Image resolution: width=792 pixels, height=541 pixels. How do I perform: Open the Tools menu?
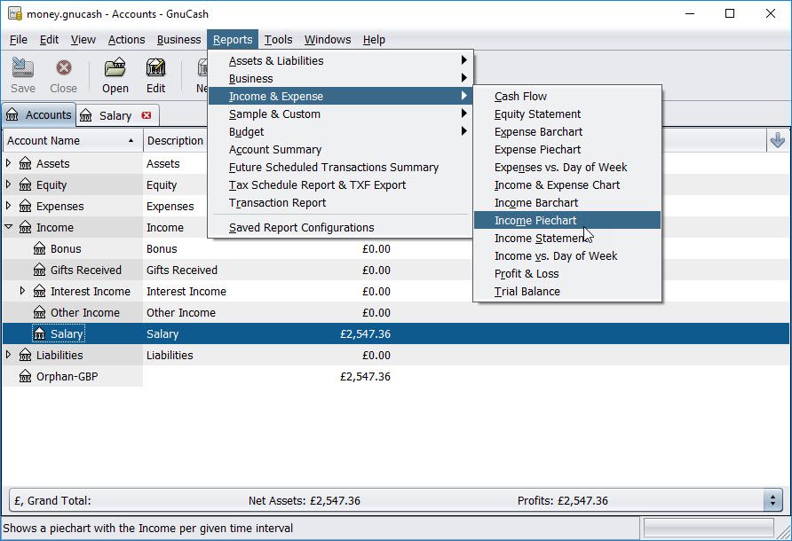[278, 39]
